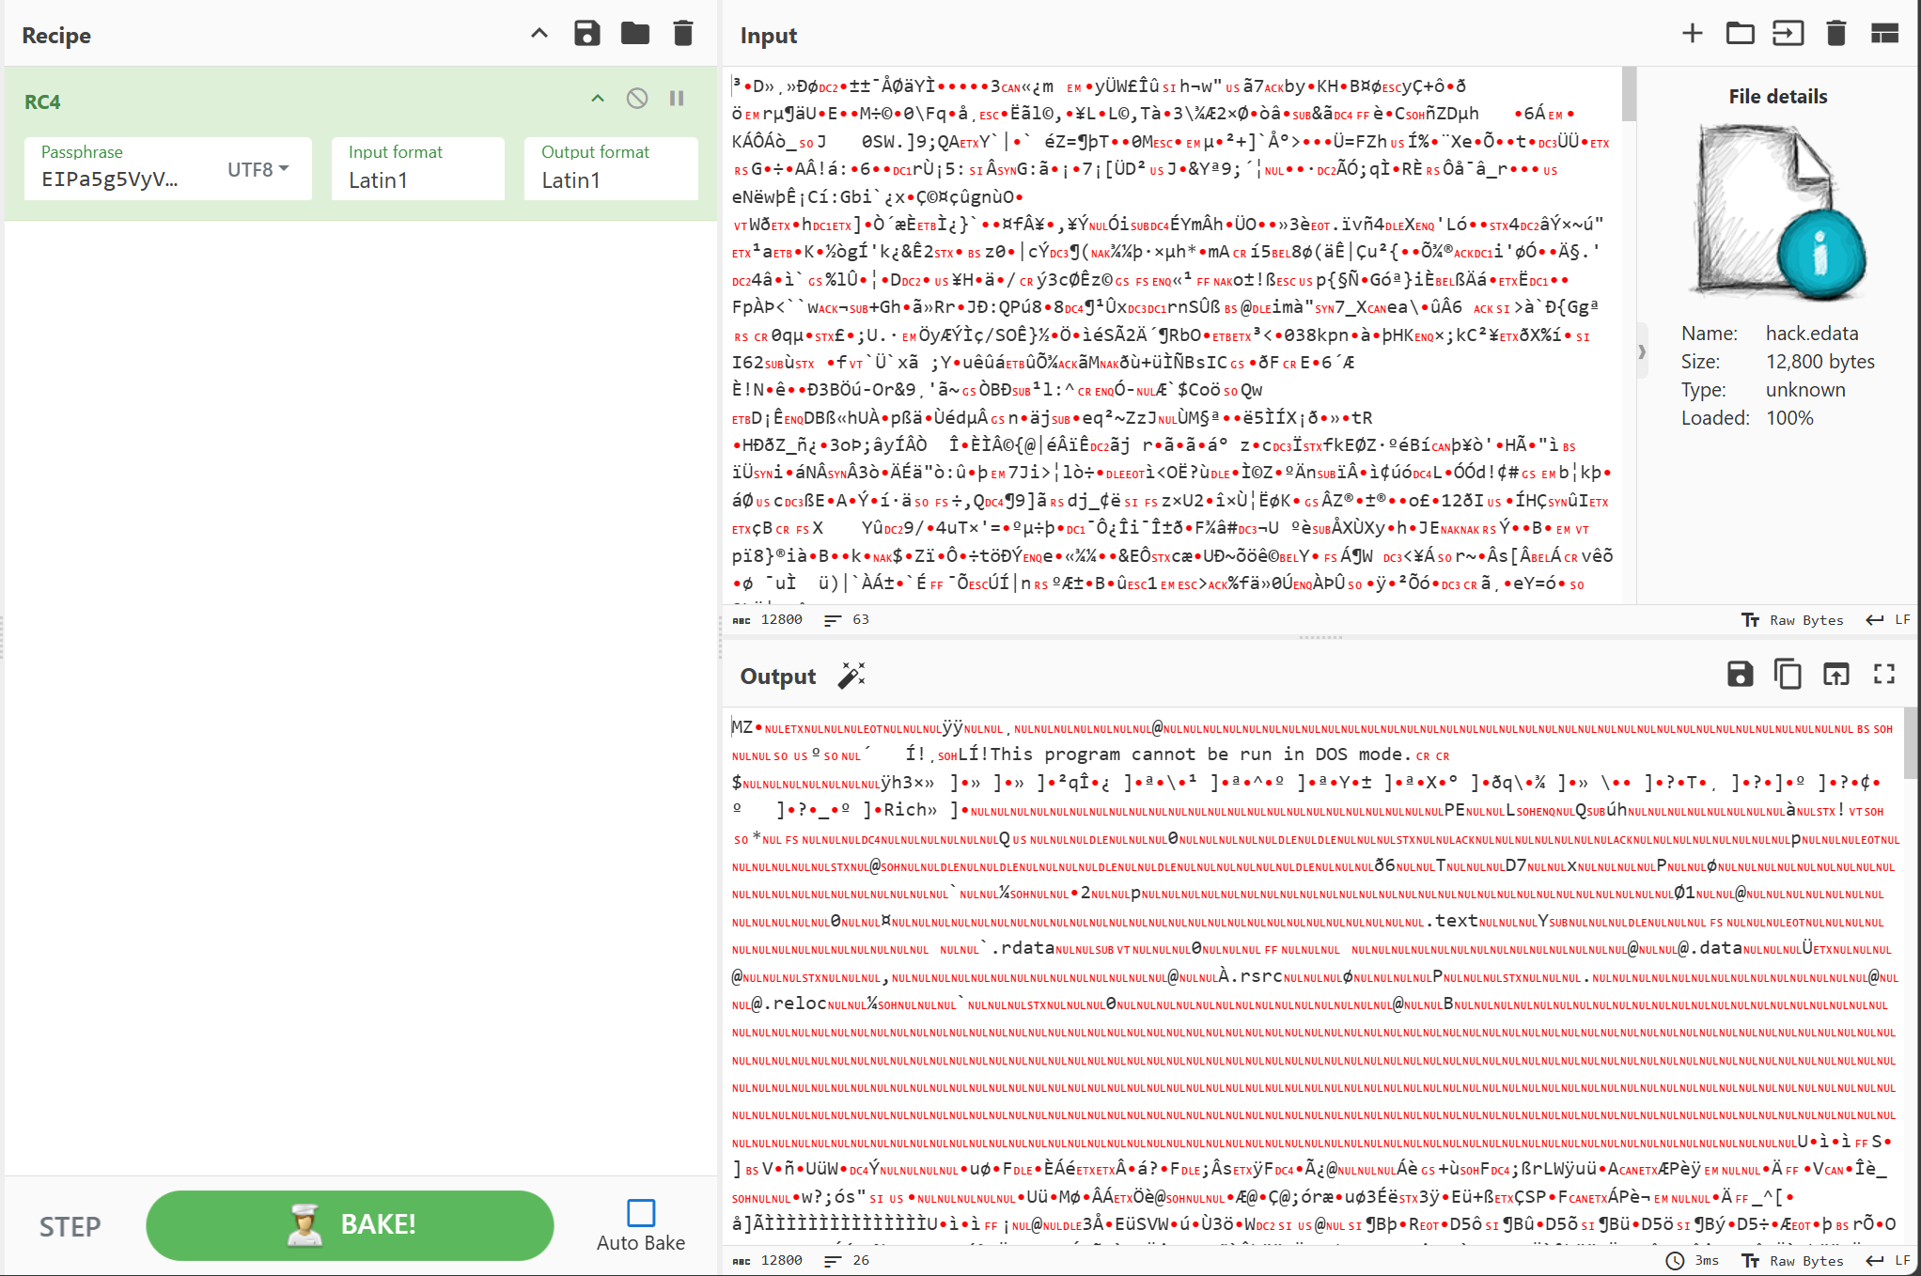This screenshot has height=1276, width=1921.
Task: Maximise the output pane
Action: (1884, 674)
